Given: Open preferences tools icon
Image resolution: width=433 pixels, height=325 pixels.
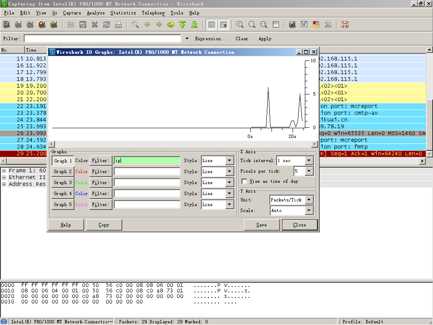Looking at the screenshot, I should point(328,25).
